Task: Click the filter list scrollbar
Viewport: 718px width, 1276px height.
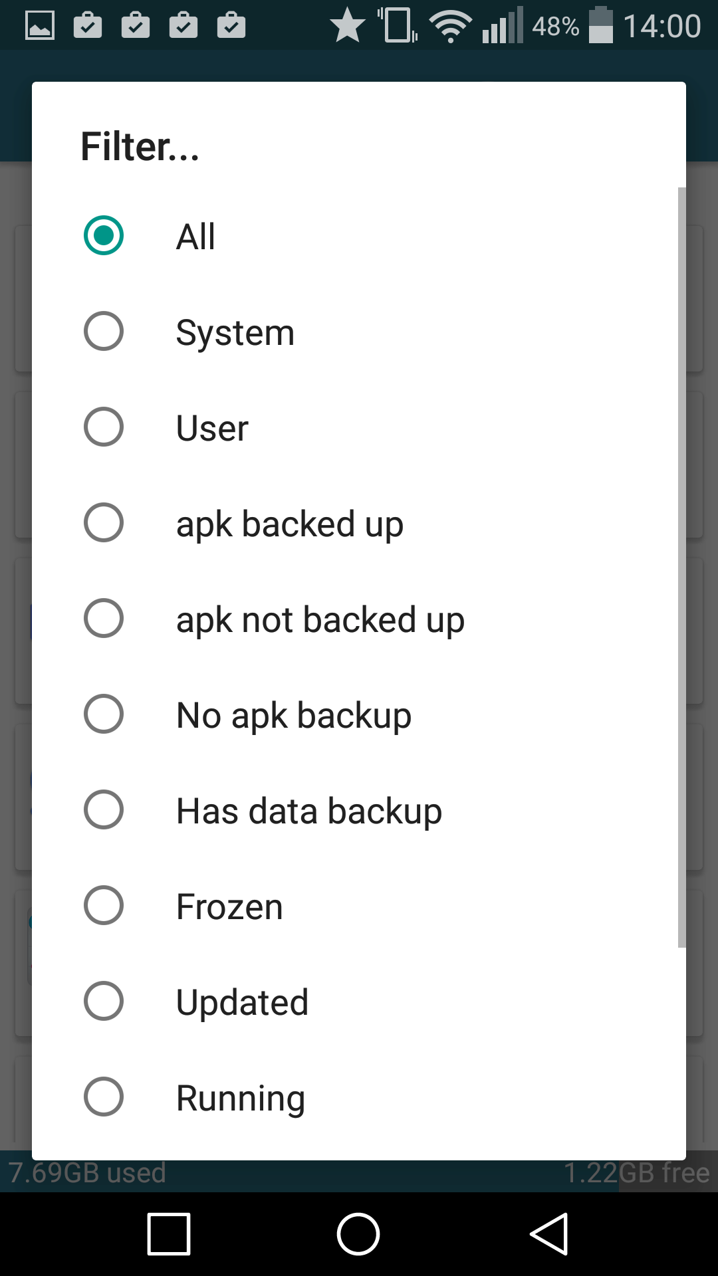Action: click(x=681, y=567)
